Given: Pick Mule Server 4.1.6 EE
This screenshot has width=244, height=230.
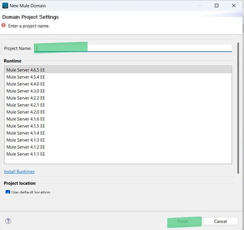Looking at the screenshot, I should 26,119.
